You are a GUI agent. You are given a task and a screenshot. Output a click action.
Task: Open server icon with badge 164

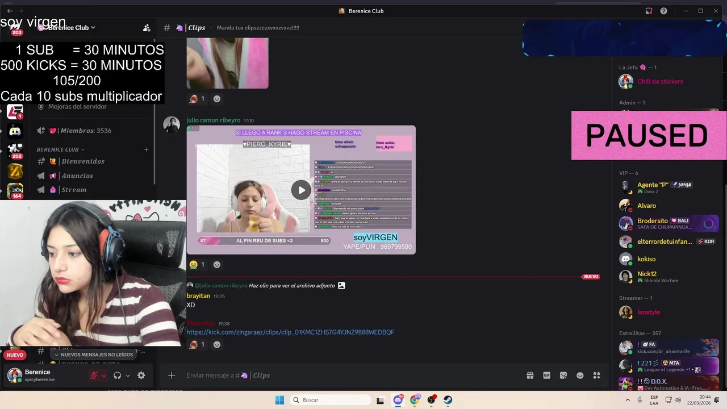(15, 191)
